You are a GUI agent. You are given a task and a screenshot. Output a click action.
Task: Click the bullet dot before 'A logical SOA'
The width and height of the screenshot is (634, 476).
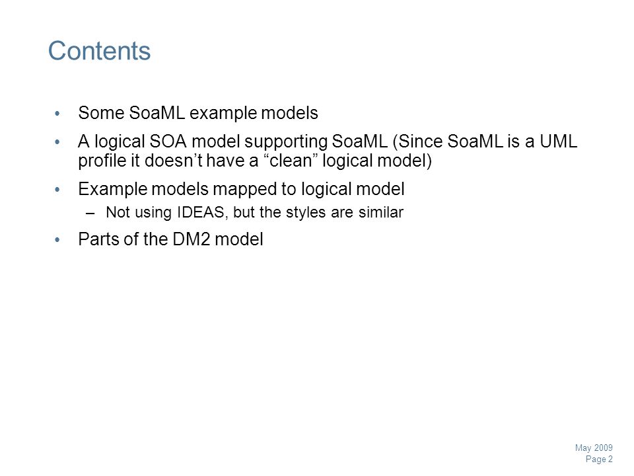pos(57,142)
